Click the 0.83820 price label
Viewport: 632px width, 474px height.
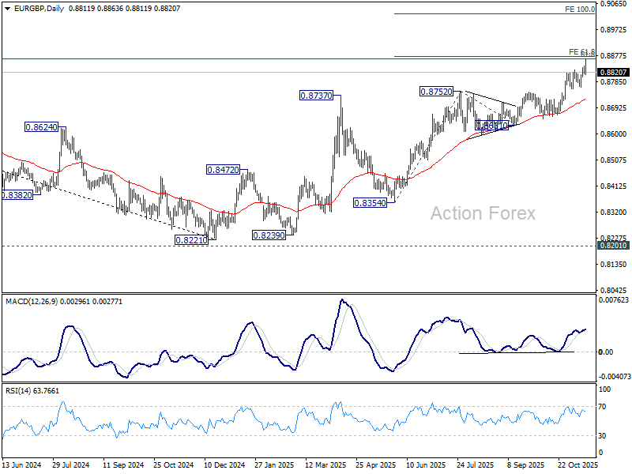(x=17, y=195)
